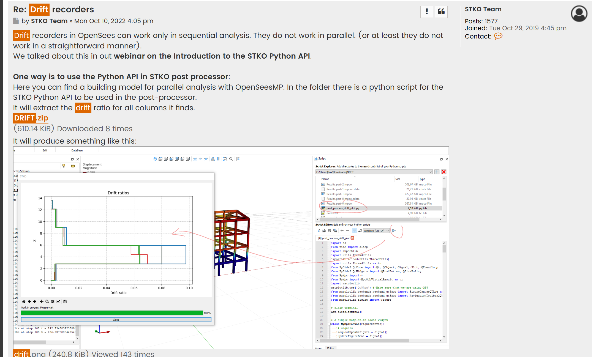596x357 pixels.
Task: Toggle the dashed-box selection visibility icon
Action: (195, 159)
